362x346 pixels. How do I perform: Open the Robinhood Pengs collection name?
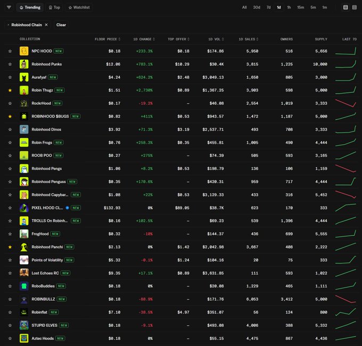[x=47, y=169]
